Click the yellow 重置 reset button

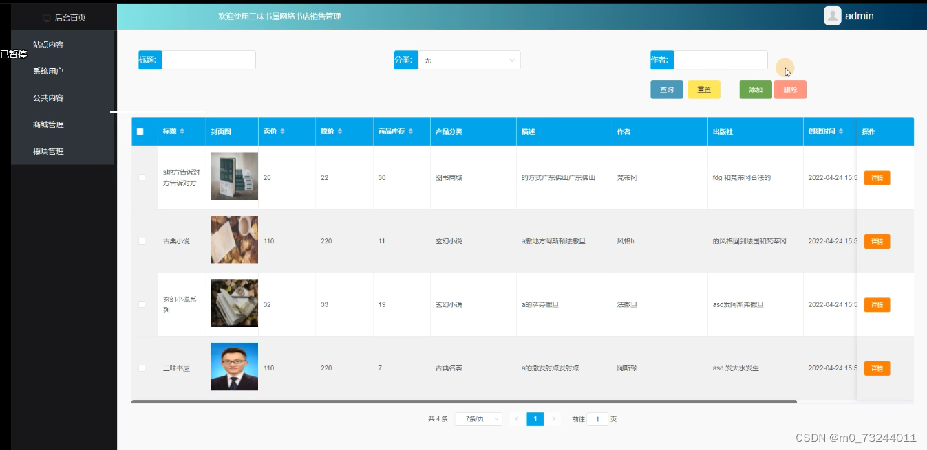(x=704, y=90)
